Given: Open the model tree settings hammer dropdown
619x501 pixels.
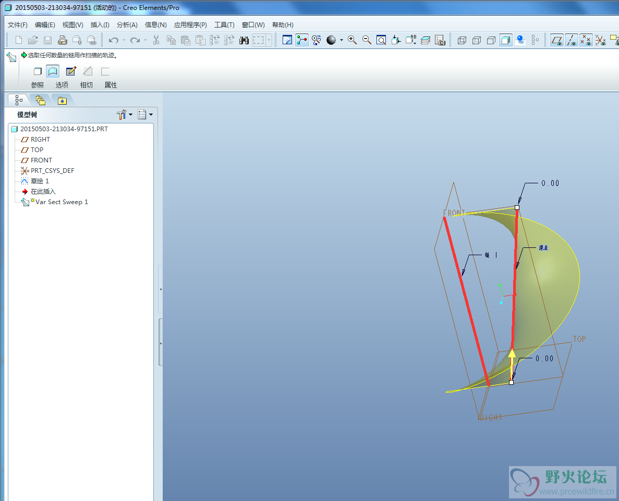Looking at the screenshot, I should pyautogui.click(x=124, y=114).
